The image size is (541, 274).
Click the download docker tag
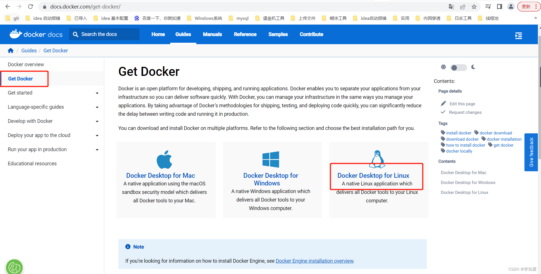pos(462,139)
